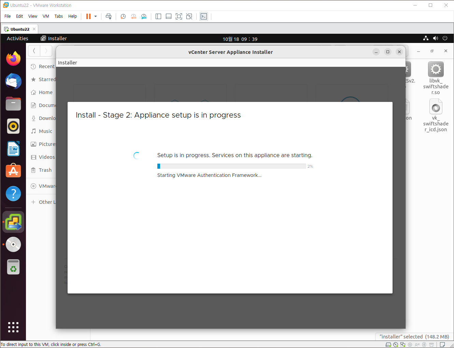Open the mounted disc icon in the dock

click(x=13, y=244)
